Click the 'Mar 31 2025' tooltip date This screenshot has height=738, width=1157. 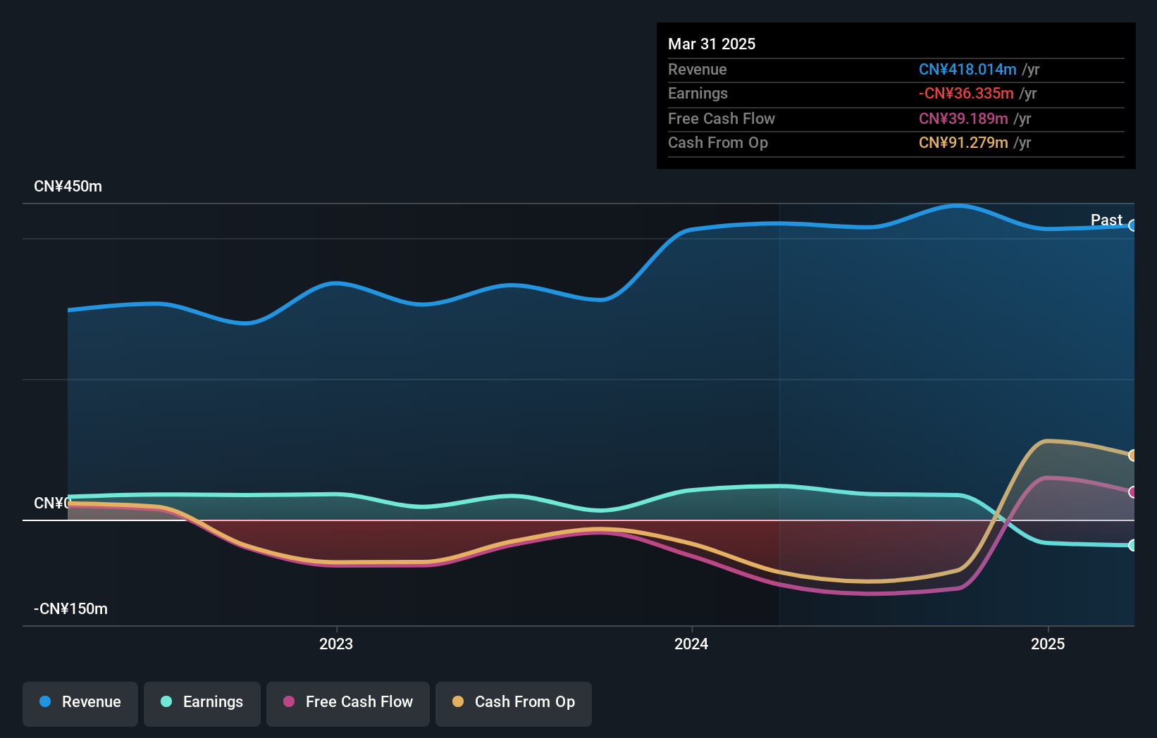712,44
